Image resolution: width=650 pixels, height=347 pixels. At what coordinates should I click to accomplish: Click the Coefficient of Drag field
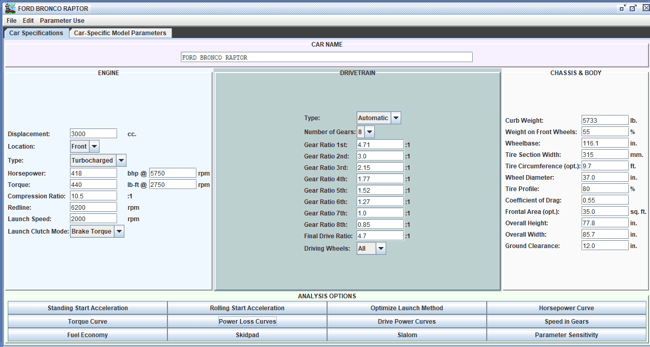(x=605, y=200)
